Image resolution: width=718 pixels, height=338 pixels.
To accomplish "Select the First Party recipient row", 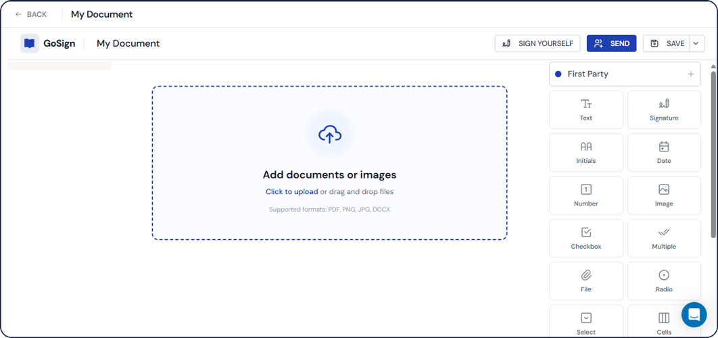I will 625,74.
